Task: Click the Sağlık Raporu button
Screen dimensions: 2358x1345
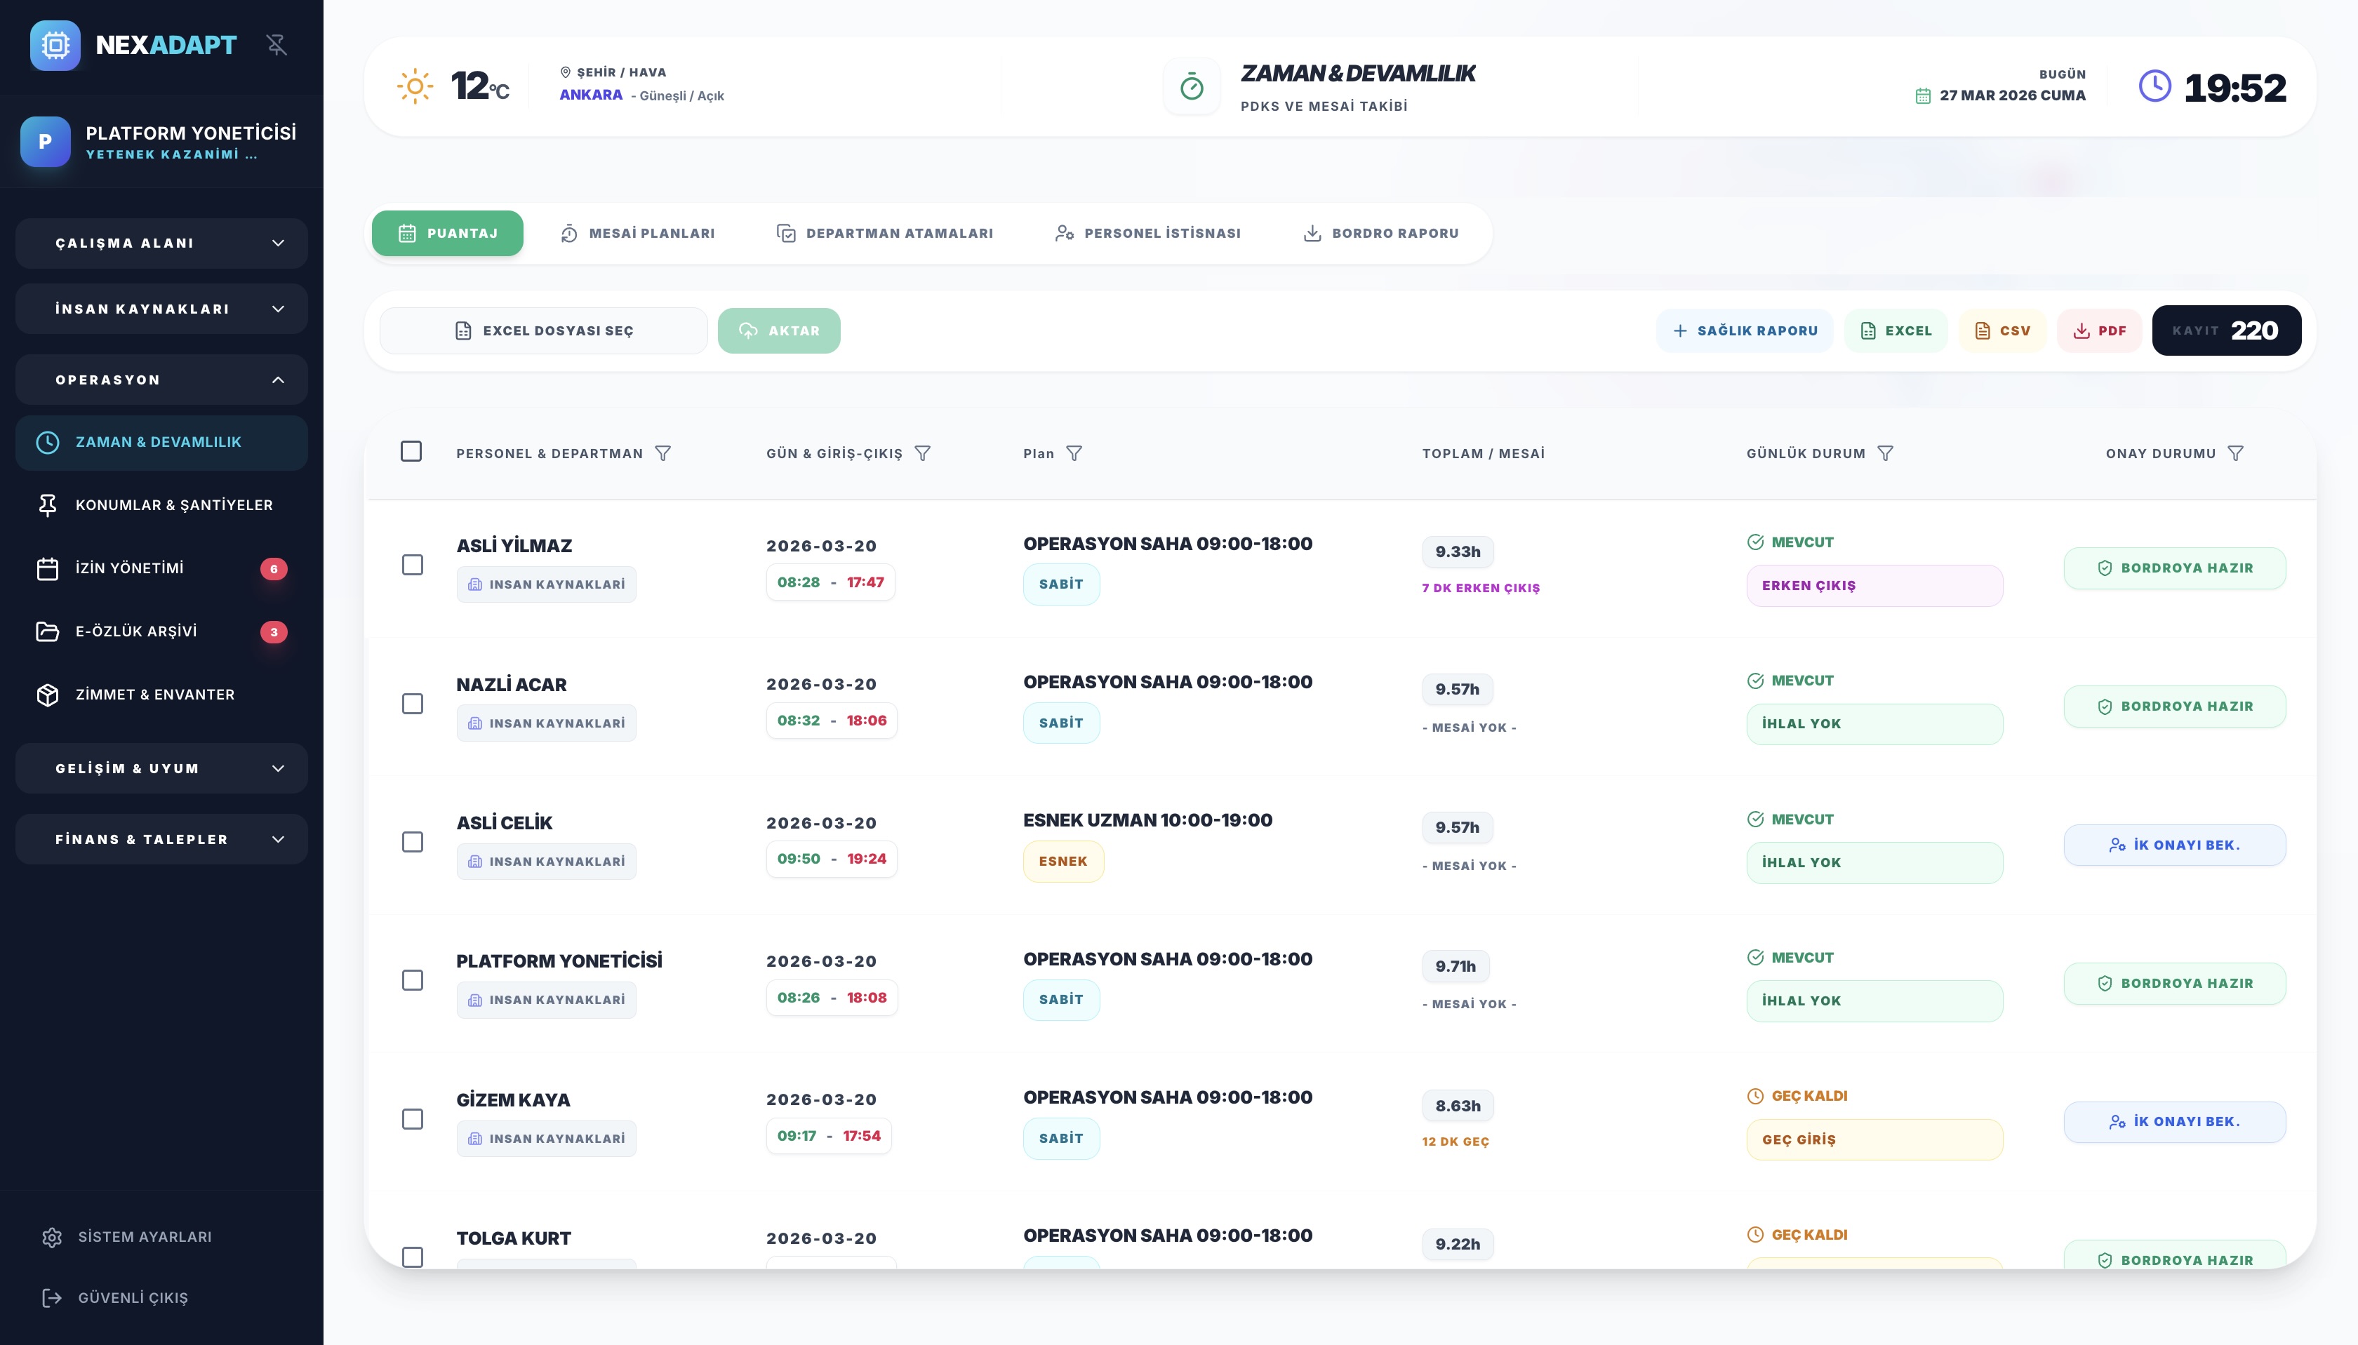Action: (1745, 330)
